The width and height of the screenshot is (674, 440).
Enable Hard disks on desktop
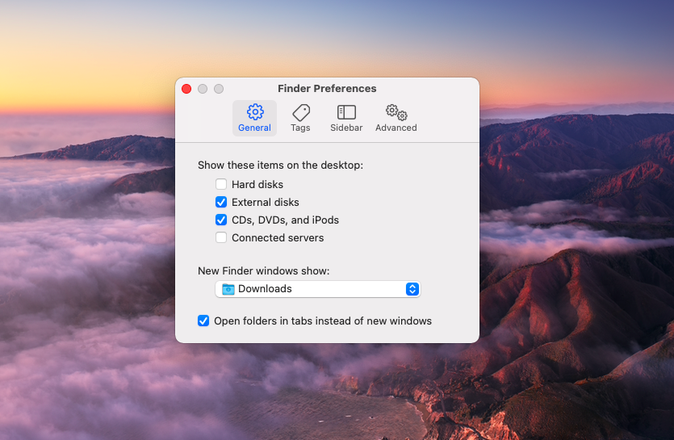tap(221, 184)
